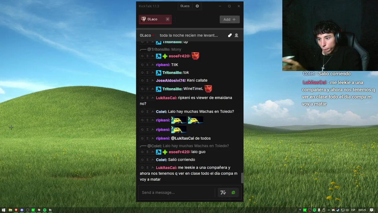
Task: Open Brave browser from taskbar
Action: 16,210
